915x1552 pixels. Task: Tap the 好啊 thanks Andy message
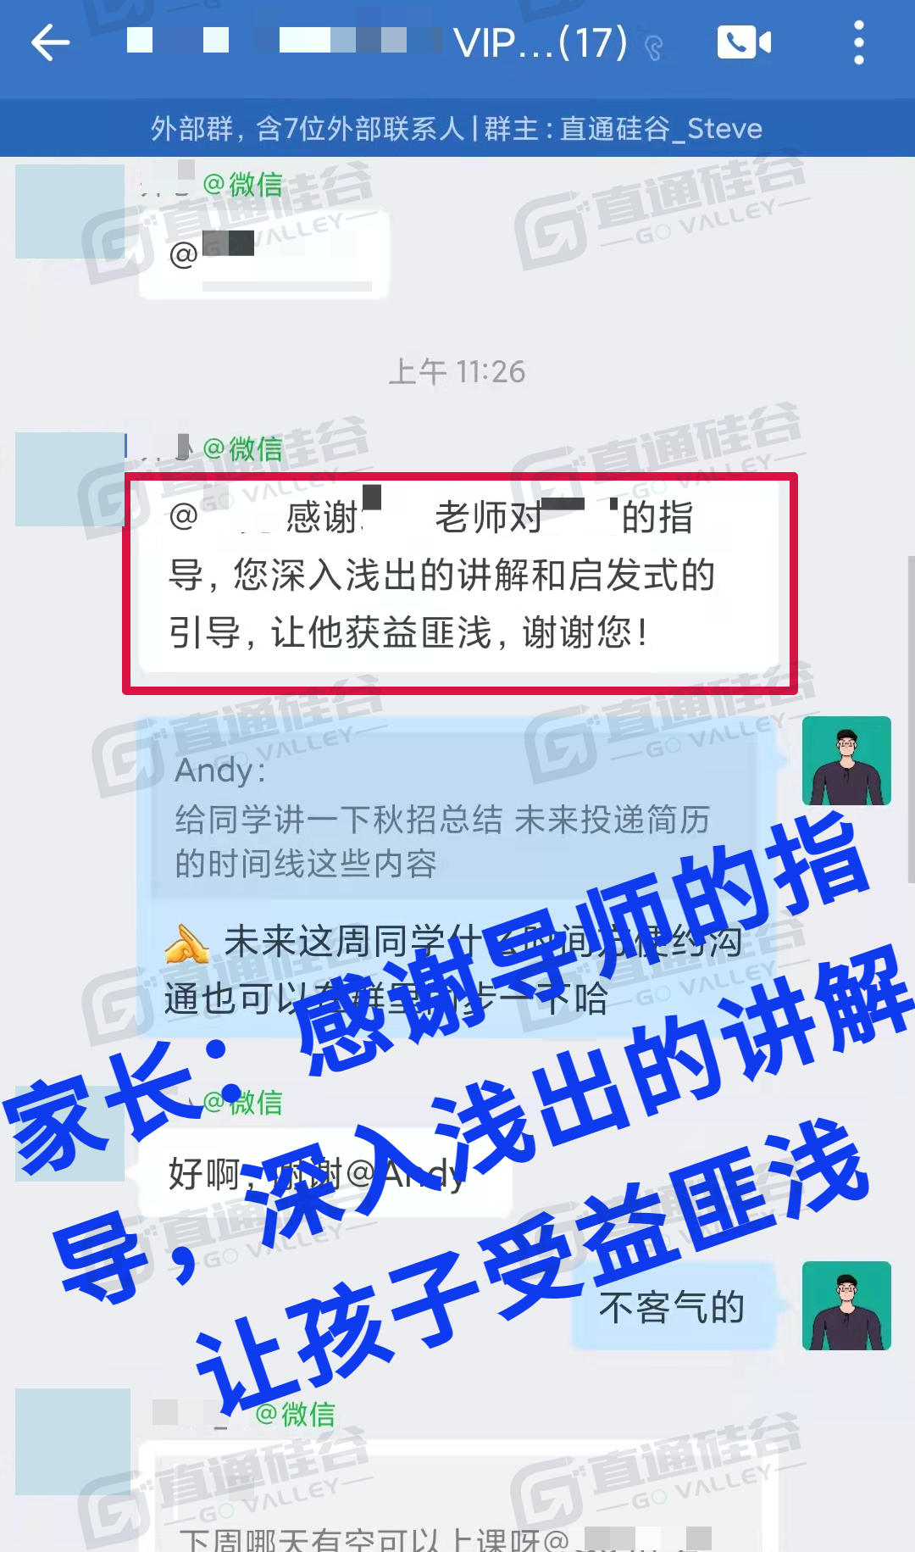point(325,1173)
